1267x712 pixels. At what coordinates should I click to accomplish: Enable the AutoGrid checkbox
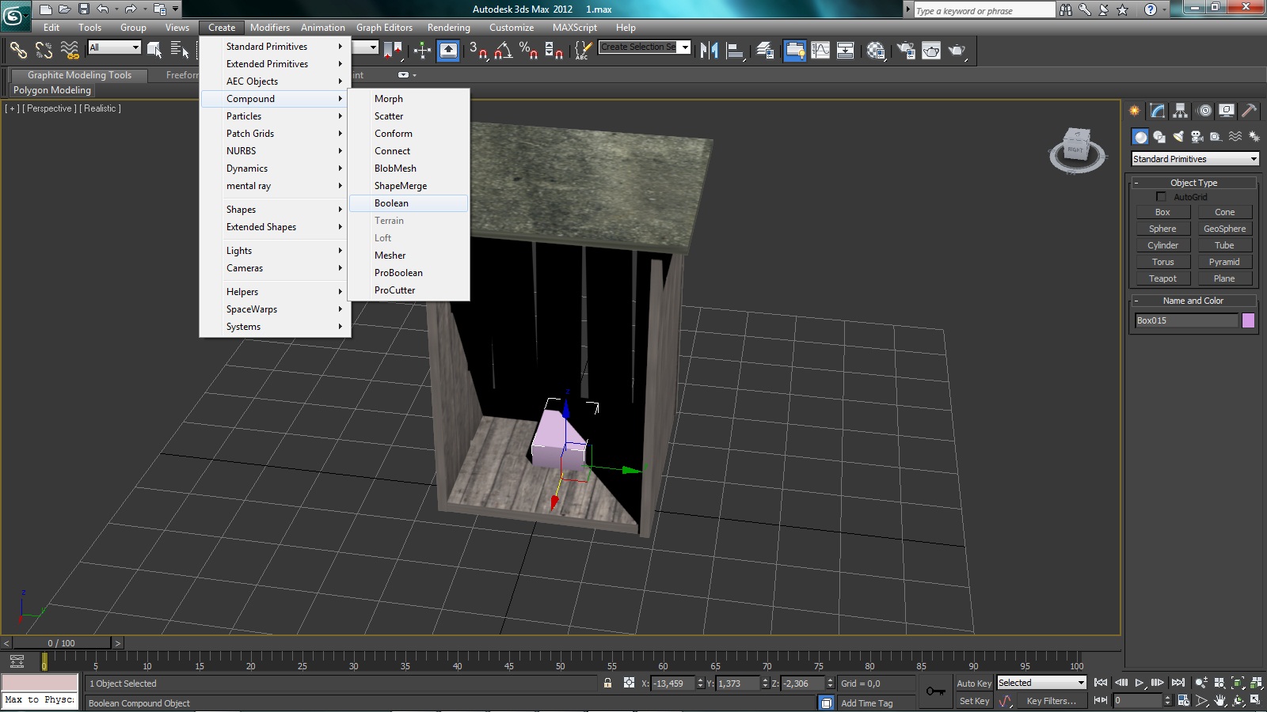(x=1162, y=197)
